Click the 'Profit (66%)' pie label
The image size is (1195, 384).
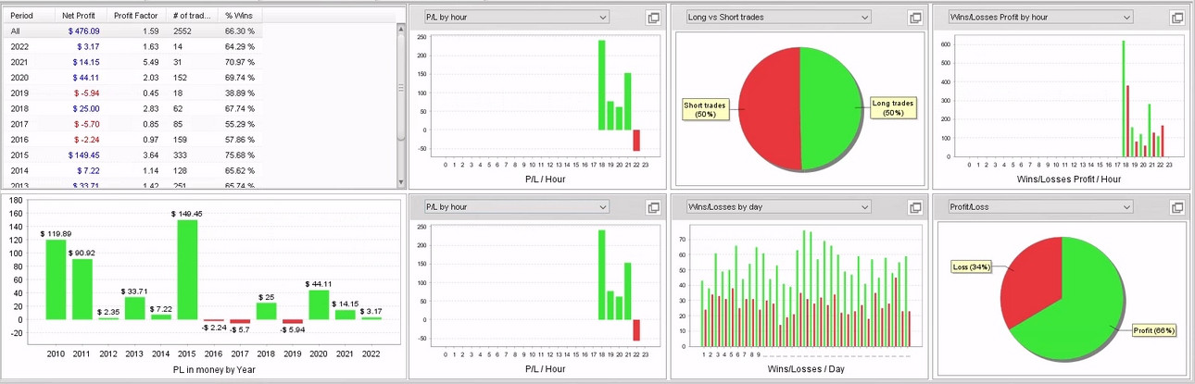[x=1154, y=330]
